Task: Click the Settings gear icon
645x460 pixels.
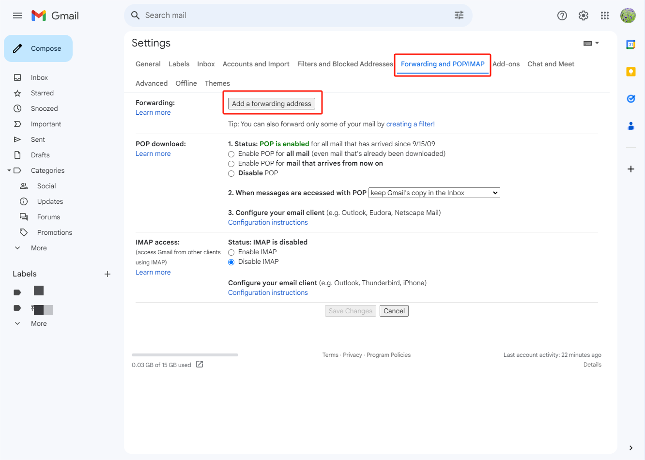Action: point(583,15)
